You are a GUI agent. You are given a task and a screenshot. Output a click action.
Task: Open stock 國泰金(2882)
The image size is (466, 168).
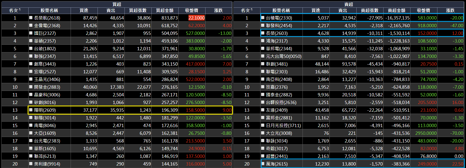pyautogui.click(x=279, y=95)
